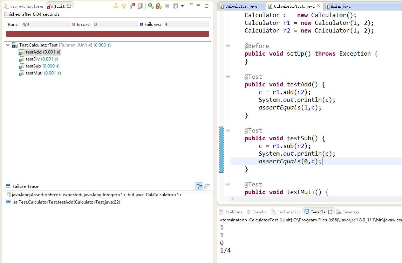Click the r1.sub(r2) code line
402x263 pixels.
284,146
